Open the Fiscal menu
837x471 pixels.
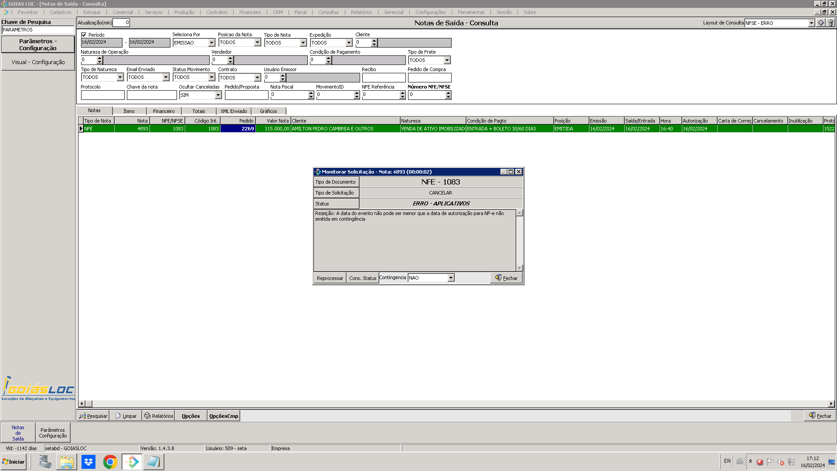pyautogui.click(x=300, y=12)
